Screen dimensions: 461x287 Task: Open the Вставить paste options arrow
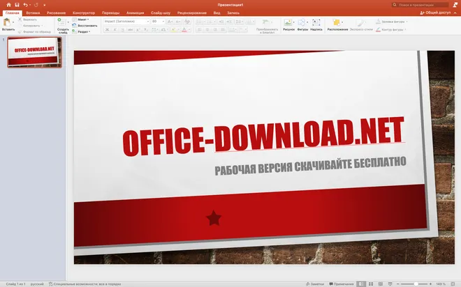(x=13, y=22)
